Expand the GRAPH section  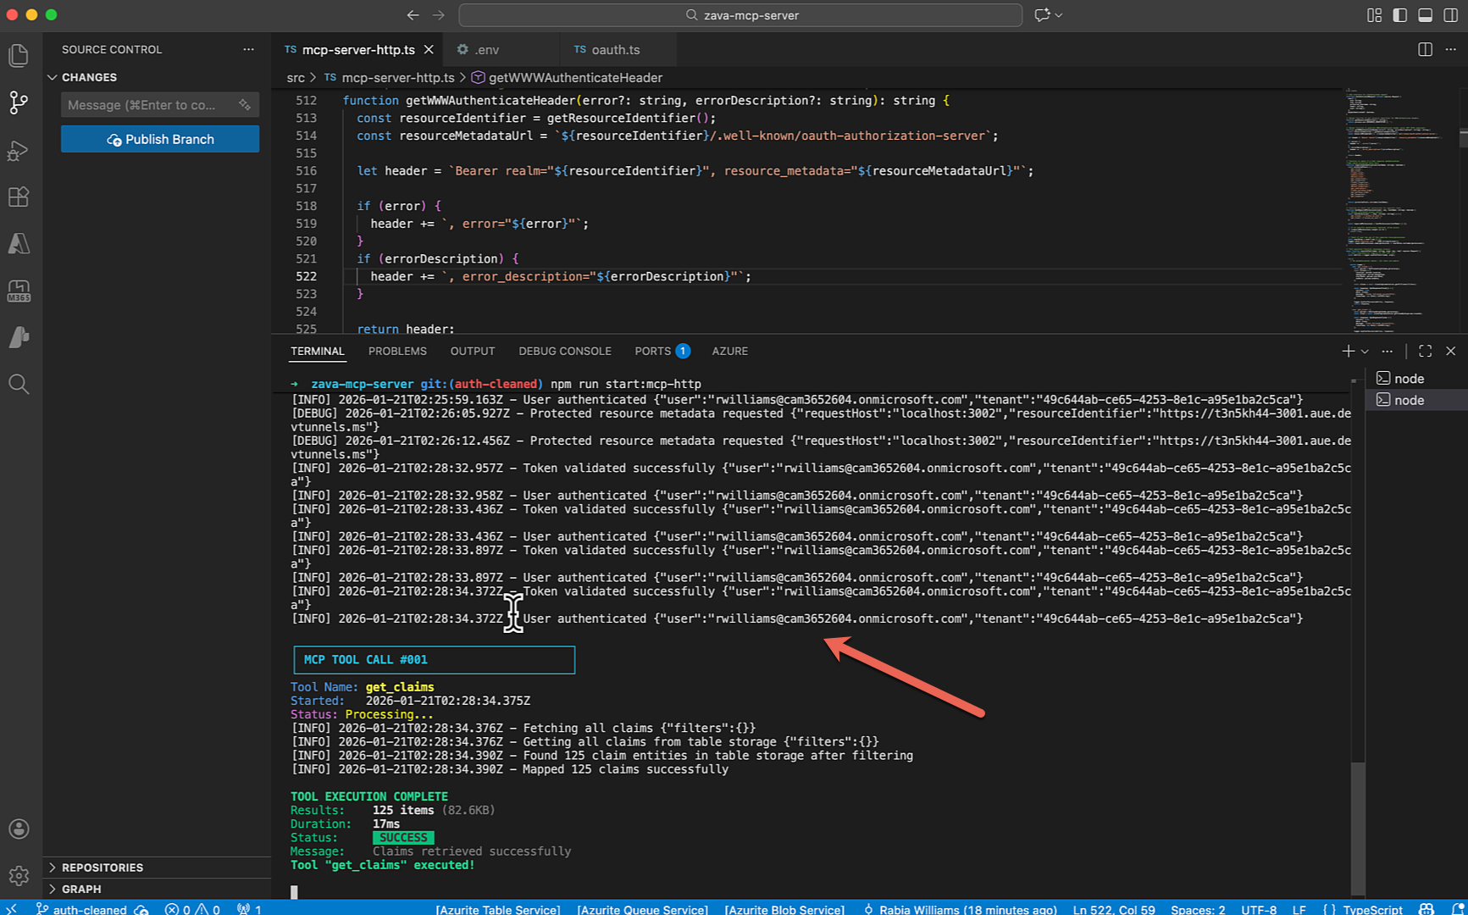(x=82, y=889)
